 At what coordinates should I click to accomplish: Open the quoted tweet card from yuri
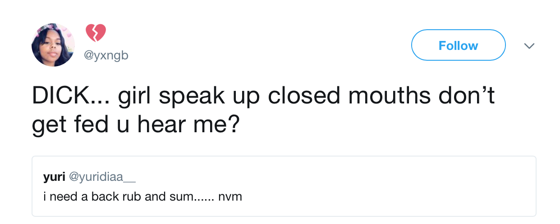284,186
